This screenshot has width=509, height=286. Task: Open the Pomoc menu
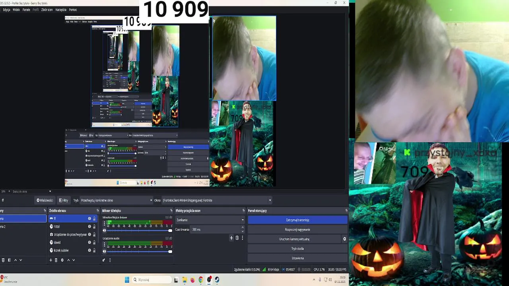[73, 10]
